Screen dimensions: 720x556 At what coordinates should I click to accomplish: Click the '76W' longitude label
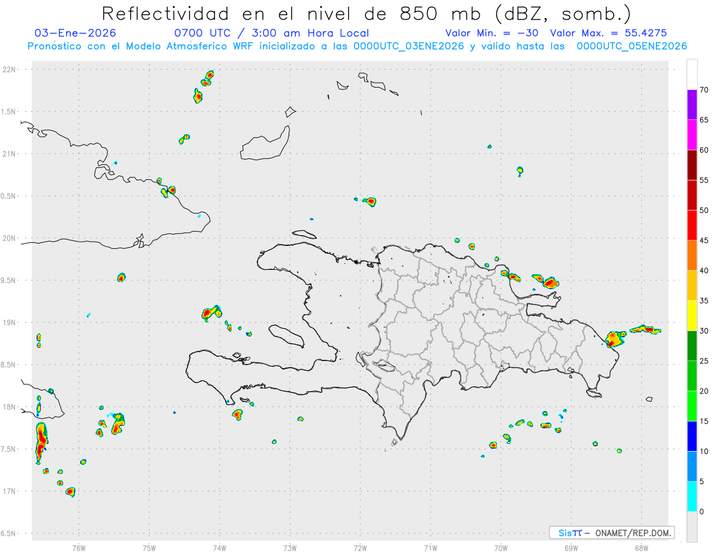coord(79,547)
